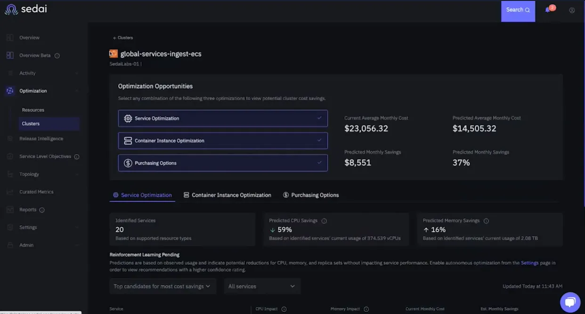Click the 16% memory savings value
Image resolution: width=585 pixels, height=314 pixels.
point(438,230)
